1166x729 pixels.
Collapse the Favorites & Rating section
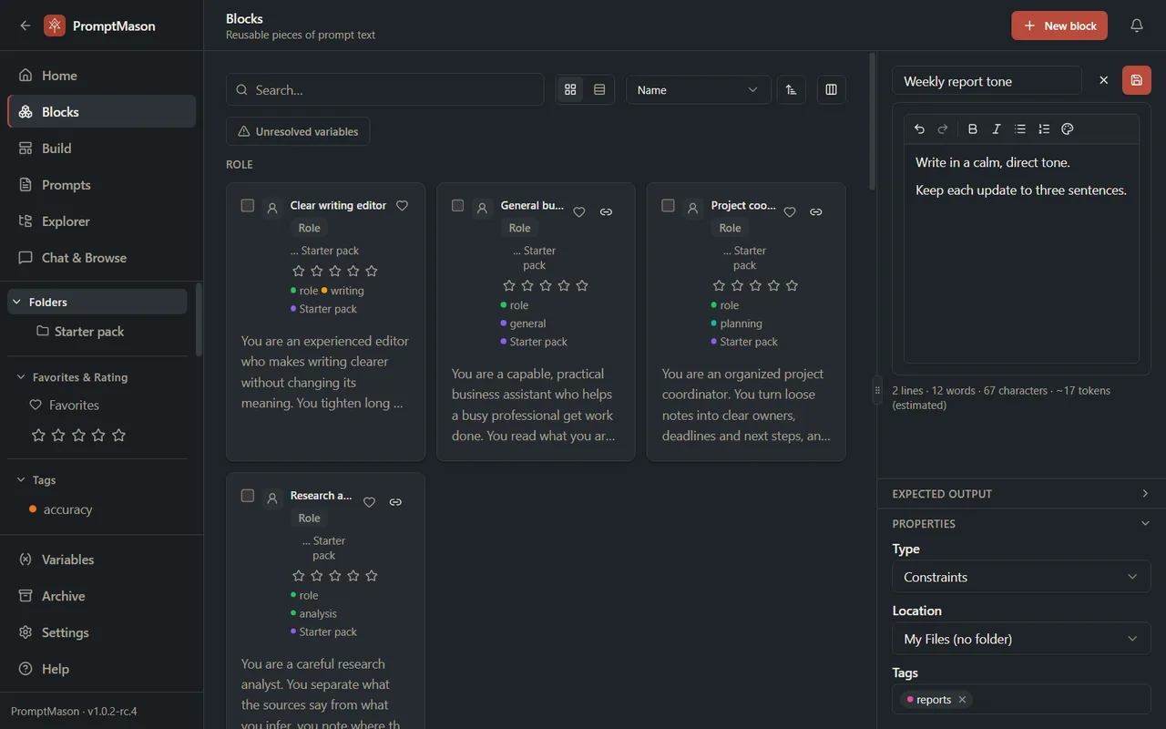97,377
